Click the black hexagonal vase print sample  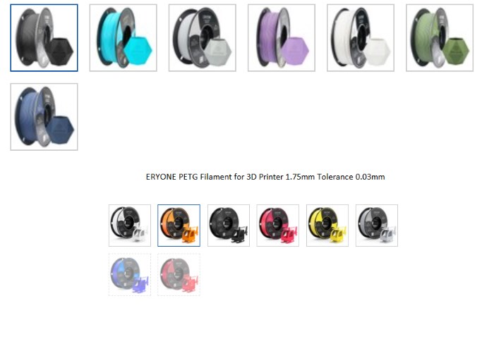pos(59,51)
